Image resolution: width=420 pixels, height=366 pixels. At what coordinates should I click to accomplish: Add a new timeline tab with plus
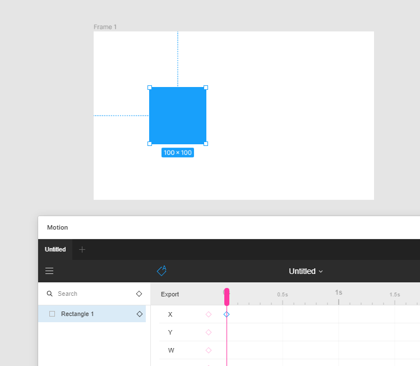point(82,250)
